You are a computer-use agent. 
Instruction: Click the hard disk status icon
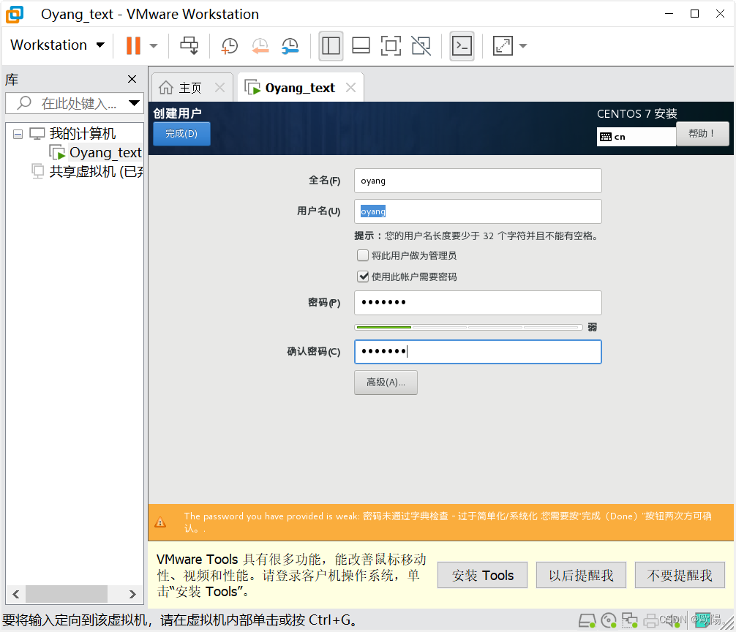[x=587, y=621]
